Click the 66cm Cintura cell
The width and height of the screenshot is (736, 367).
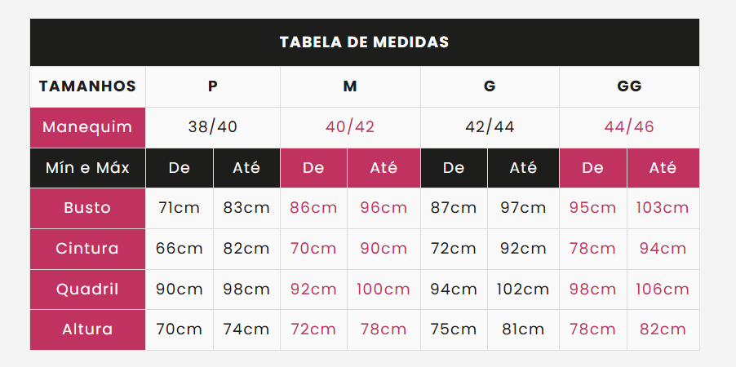click(x=180, y=249)
